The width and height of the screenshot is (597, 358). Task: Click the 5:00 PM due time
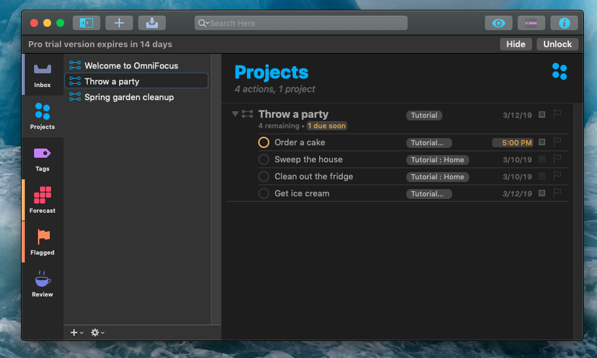[x=512, y=143]
